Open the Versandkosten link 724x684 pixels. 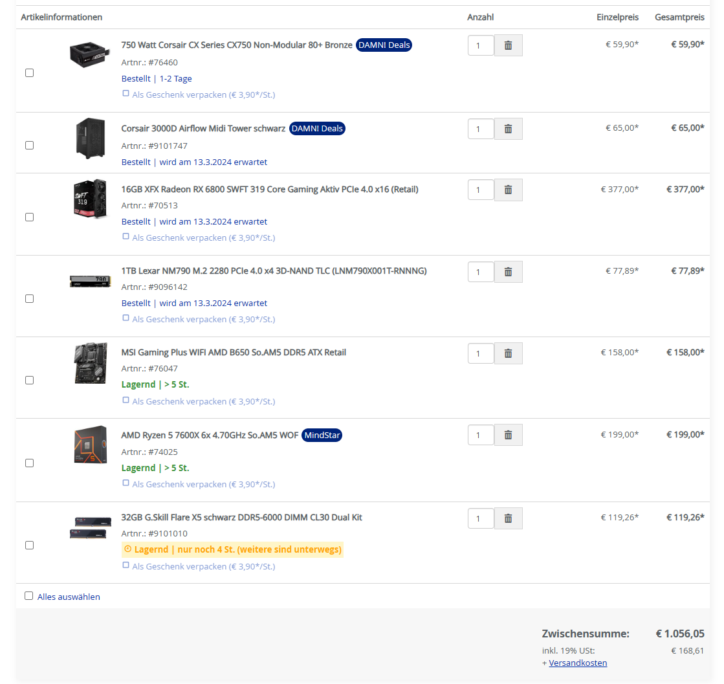point(578,663)
